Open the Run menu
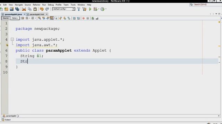This screenshot has width=222, height=124. coord(44,5)
